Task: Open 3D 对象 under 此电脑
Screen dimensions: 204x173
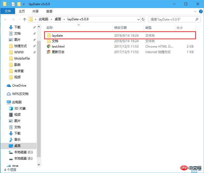Action: click(x=20, y=108)
